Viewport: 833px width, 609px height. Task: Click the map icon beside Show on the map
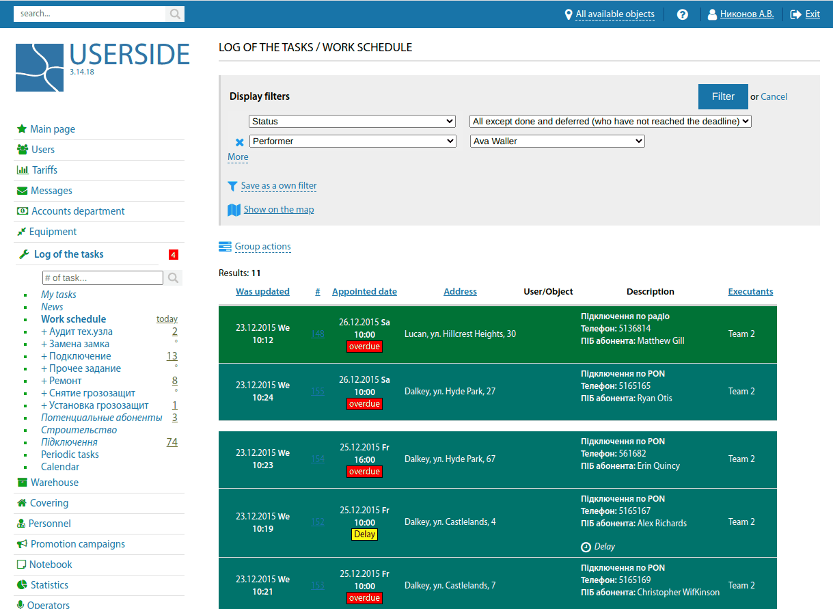pos(234,210)
